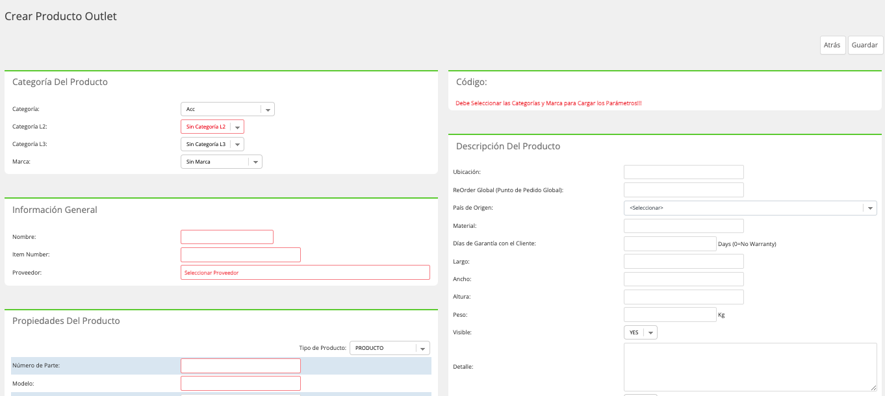Image resolution: width=885 pixels, height=396 pixels.
Task: Click the Número de Parte field
Action: [240, 365]
